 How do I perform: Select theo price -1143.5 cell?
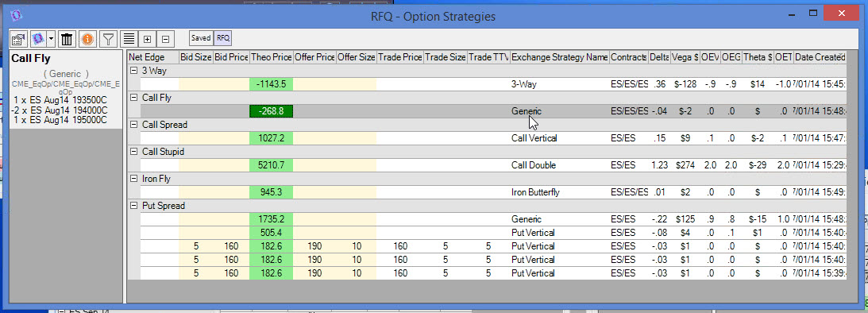click(272, 84)
